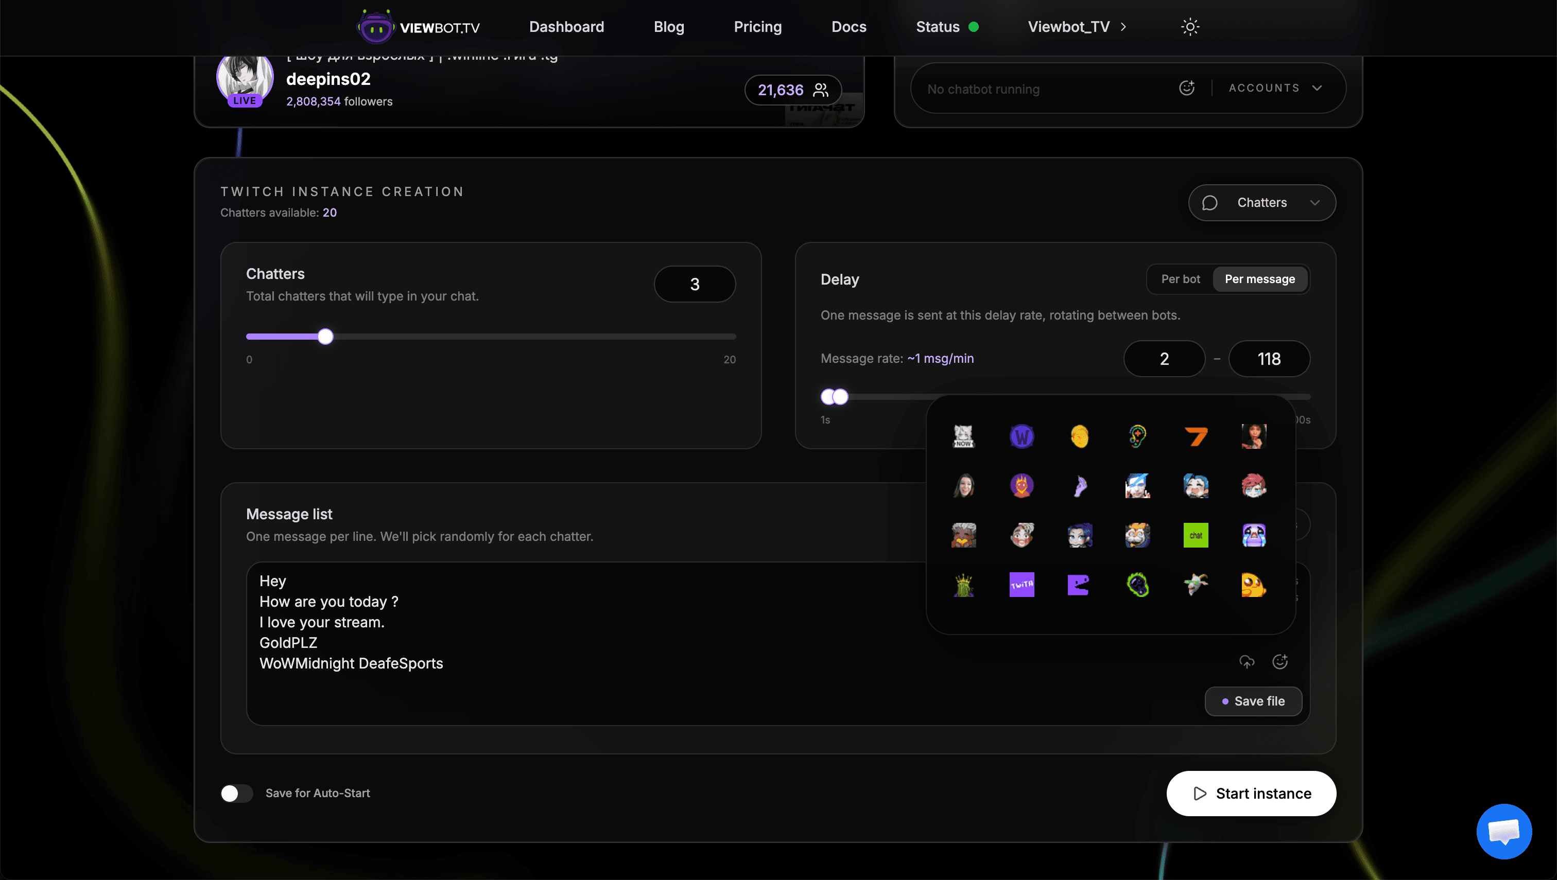This screenshot has height=880, width=1557.
Task: Switch delay mode to Per bot
Action: 1180,278
